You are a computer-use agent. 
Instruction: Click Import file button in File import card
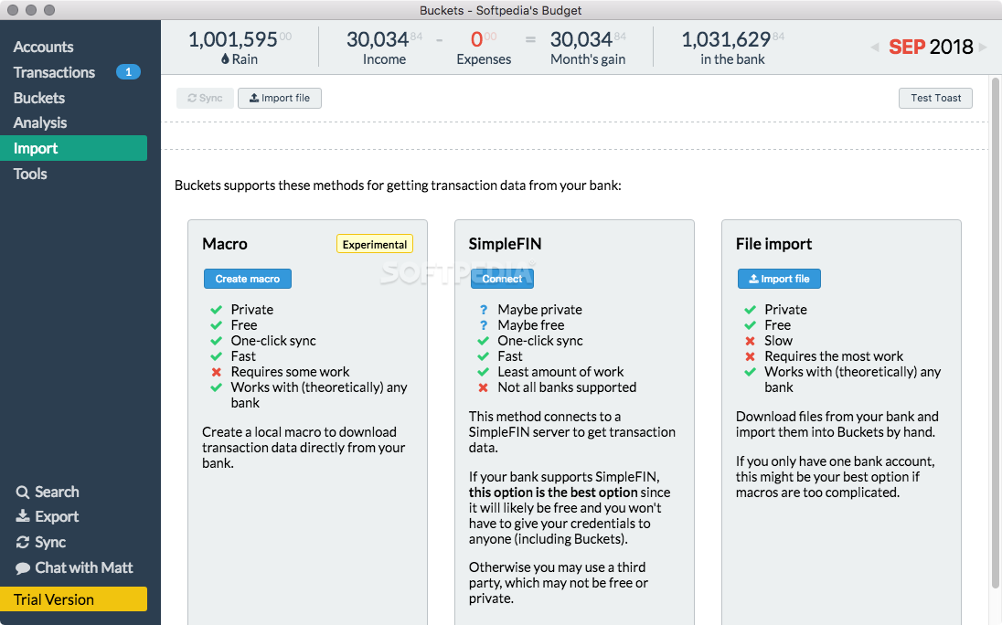pyautogui.click(x=779, y=279)
